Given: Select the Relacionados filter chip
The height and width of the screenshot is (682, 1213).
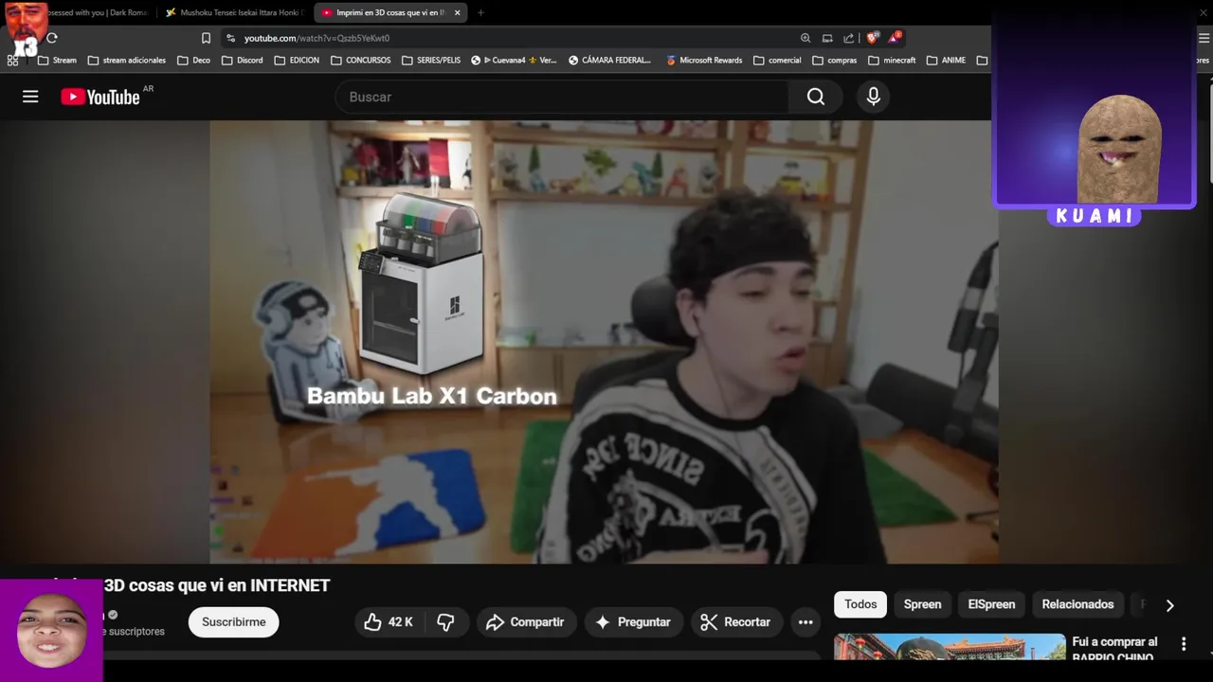Looking at the screenshot, I should [1077, 604].
